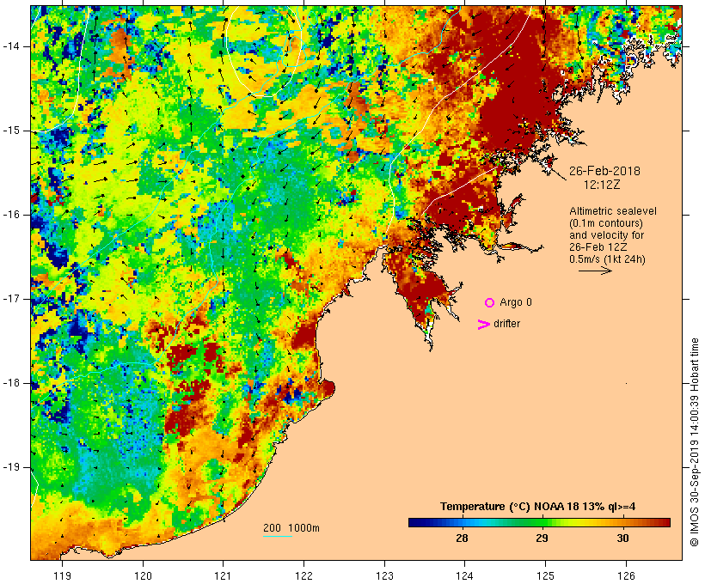Click 'and velocity for' text line

pos(606,235)
